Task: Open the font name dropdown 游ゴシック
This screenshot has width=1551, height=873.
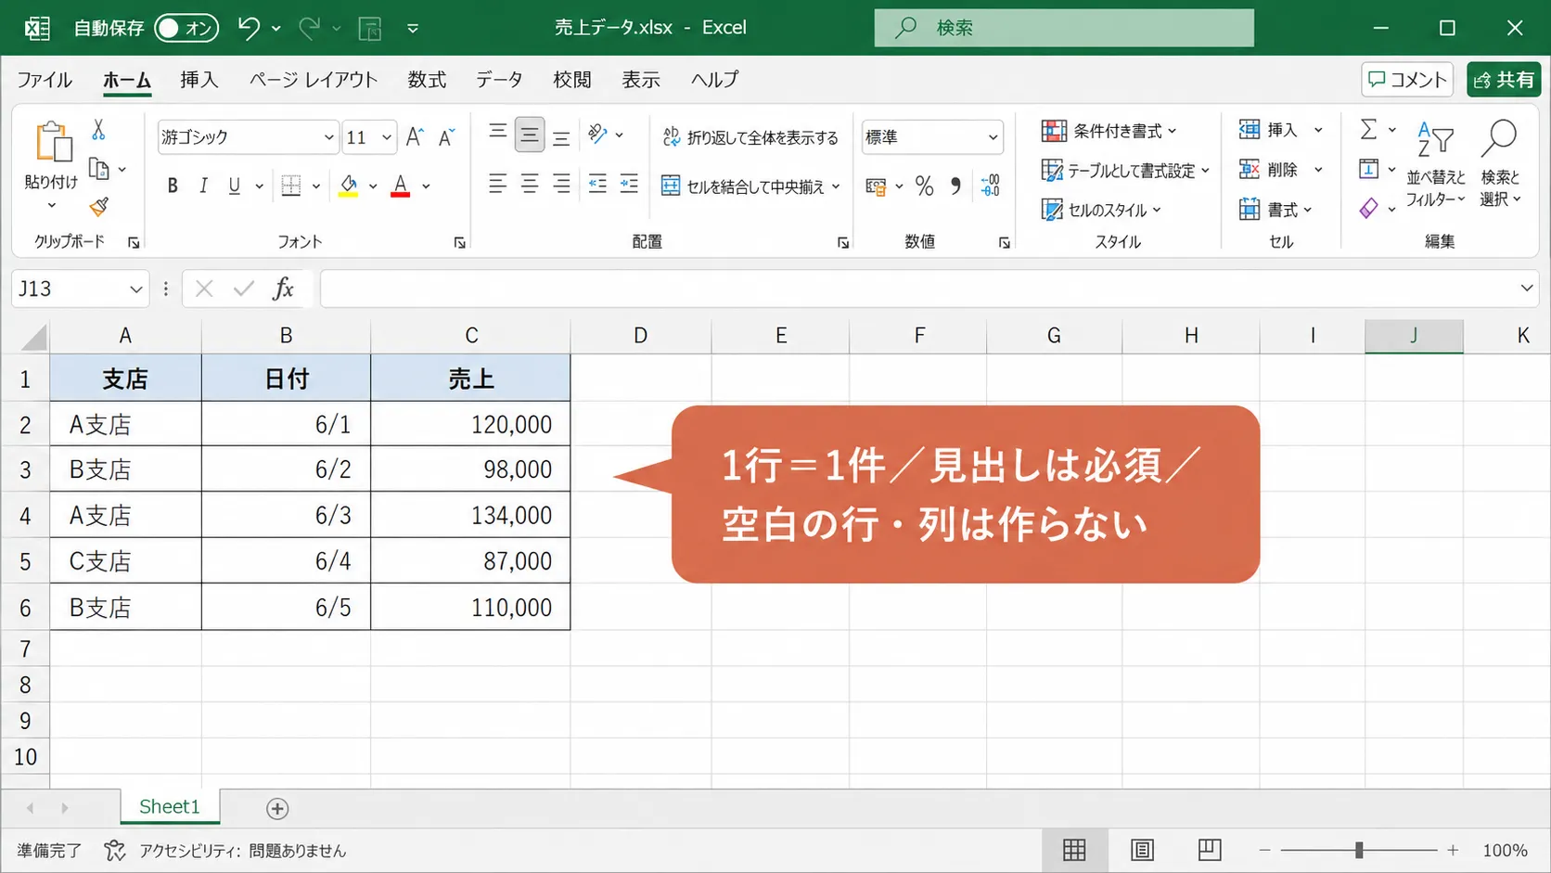Action: point(248,137)
